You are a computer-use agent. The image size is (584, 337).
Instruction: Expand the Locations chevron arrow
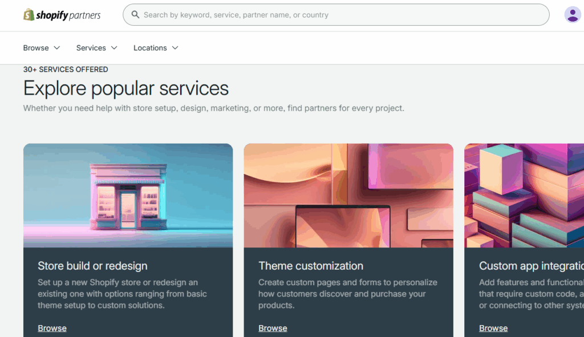click(x=175, y=48)
